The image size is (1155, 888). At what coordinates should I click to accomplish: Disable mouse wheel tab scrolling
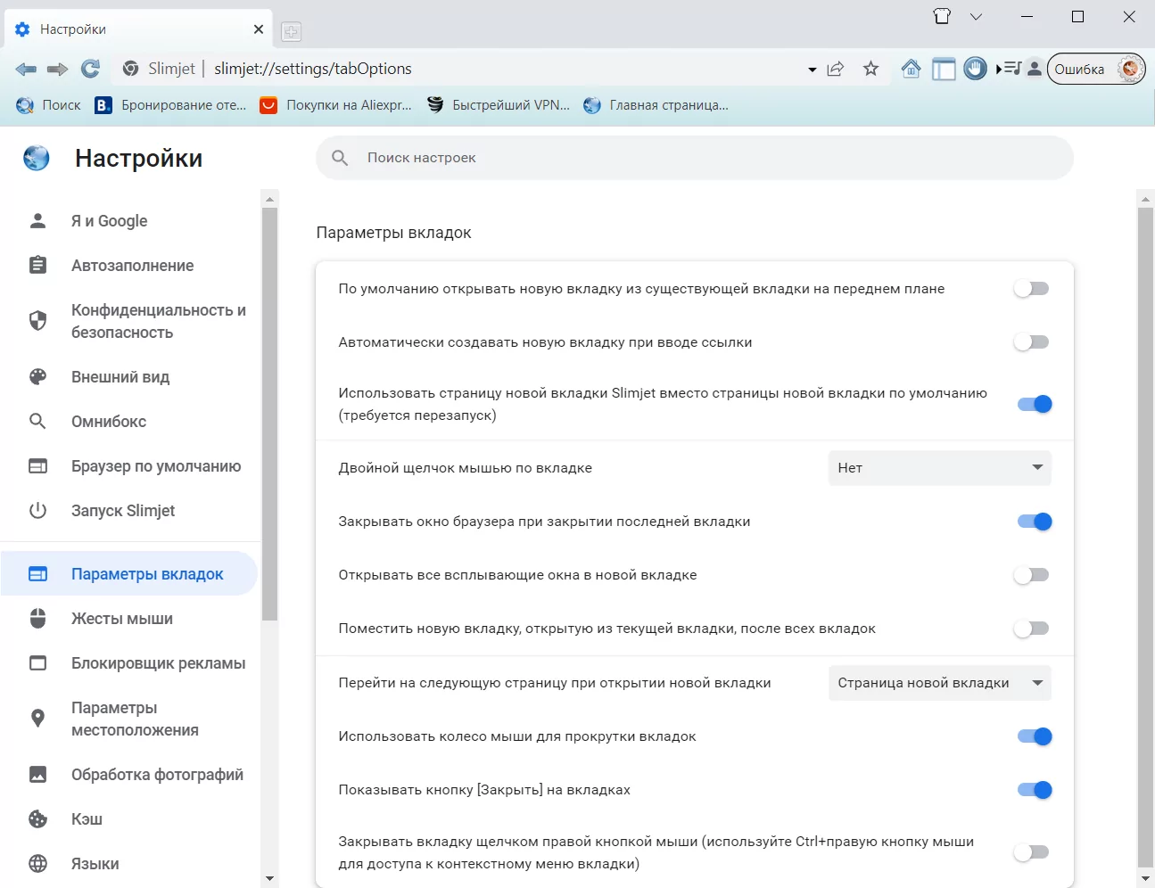click(x=1035, y=736)
